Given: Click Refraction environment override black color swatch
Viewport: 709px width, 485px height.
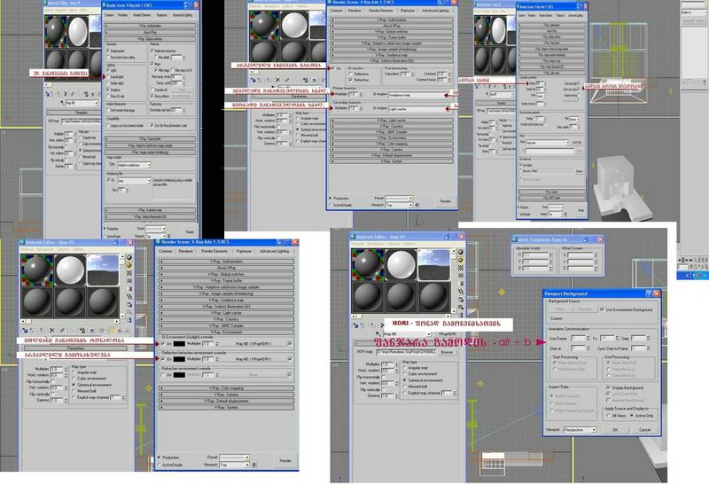Looking at the screenshot, I should pos(180,374).
